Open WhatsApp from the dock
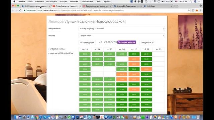The width and height of the screenshot is (214, 120). point(69,117)
